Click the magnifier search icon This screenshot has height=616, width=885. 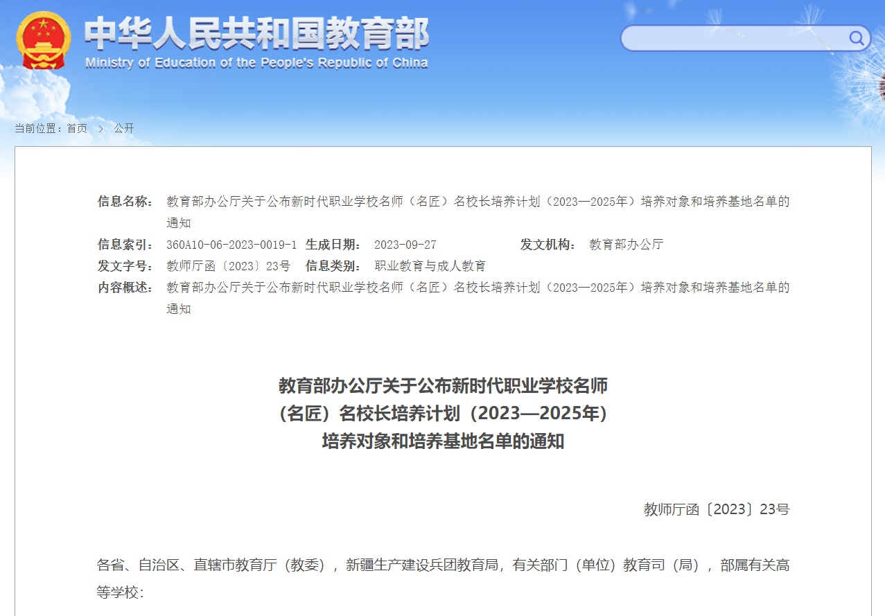coord(857,37)
